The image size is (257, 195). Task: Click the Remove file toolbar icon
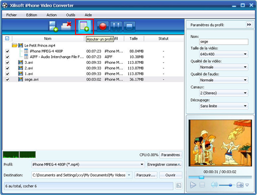pyautogui.click(x=66, y=26)
